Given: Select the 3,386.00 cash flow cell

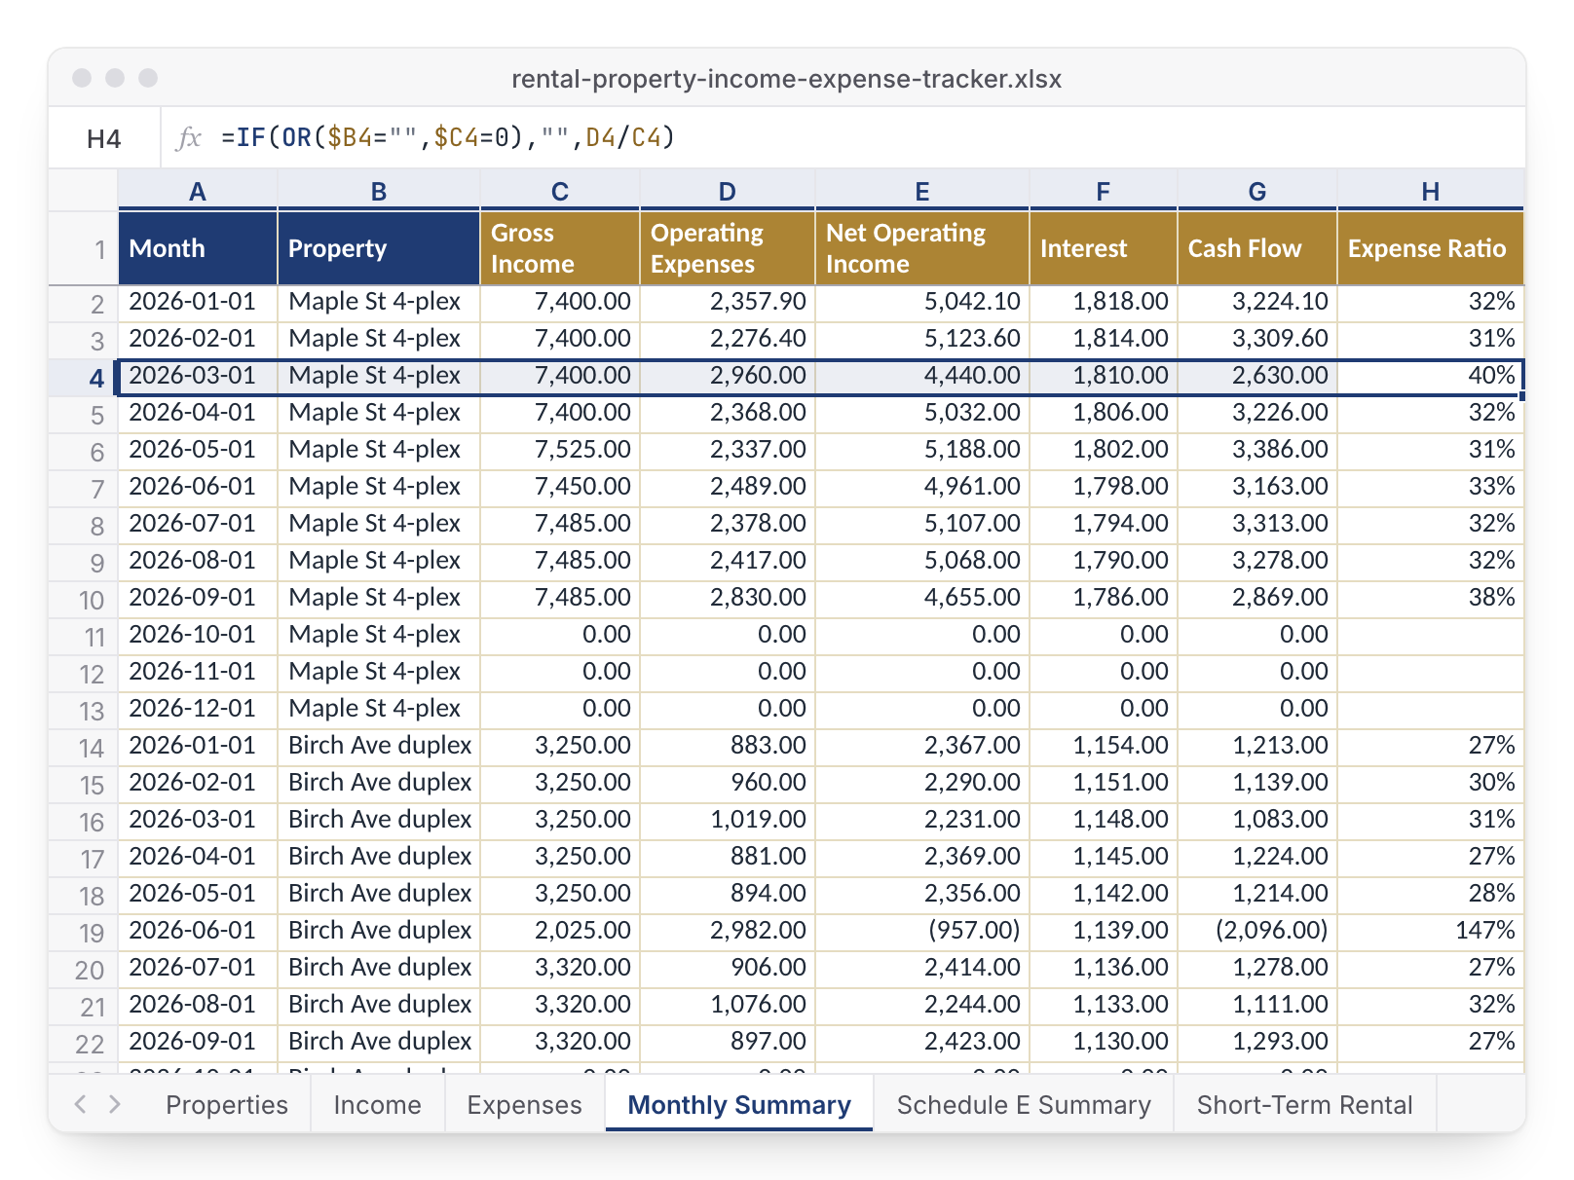Looking at the screenshot, I should [x=1257, y=450].
